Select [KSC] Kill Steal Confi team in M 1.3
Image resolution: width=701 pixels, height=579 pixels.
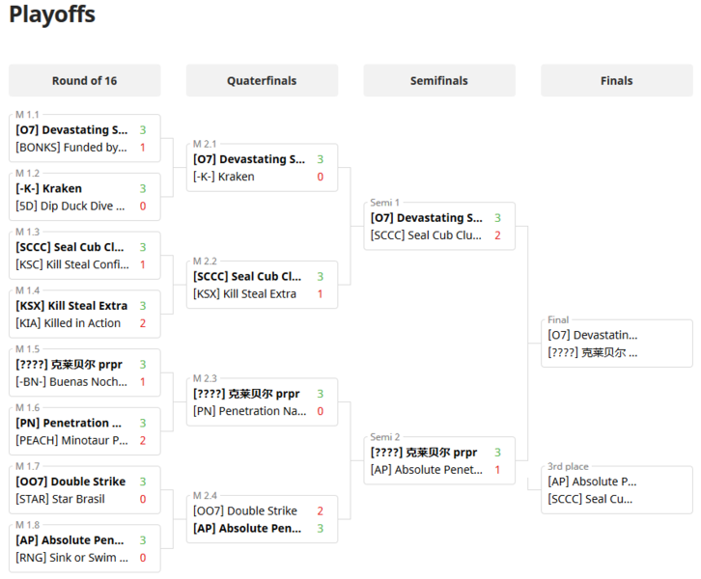(x=71, y=264)
